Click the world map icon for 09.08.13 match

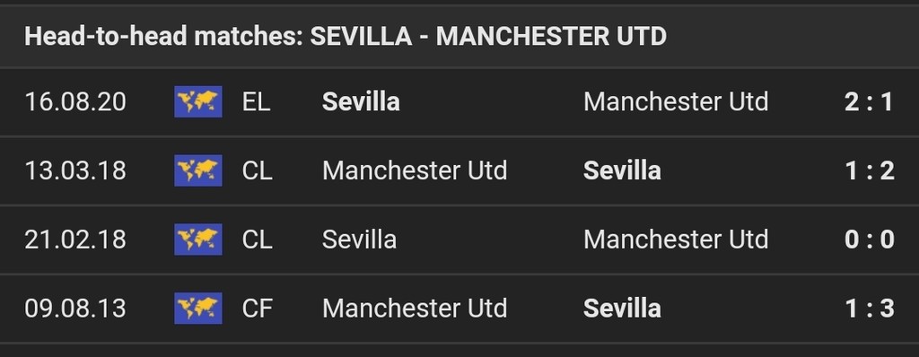tap(198, 309)
